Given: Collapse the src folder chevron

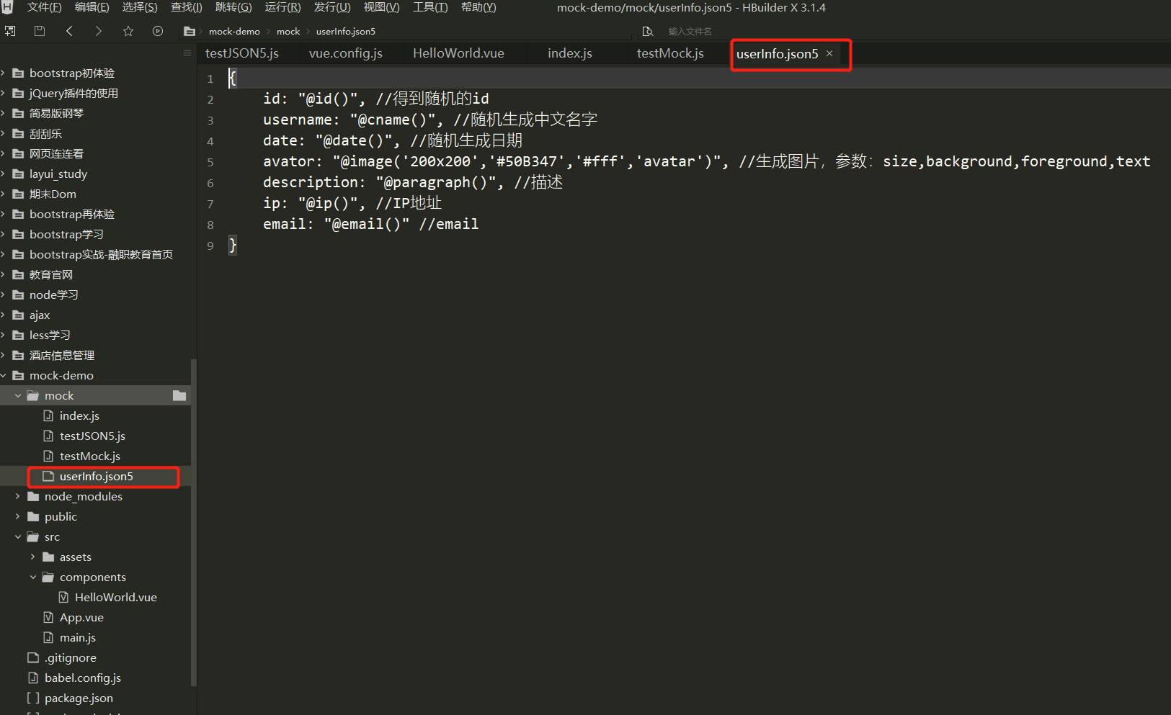Looking at the screenshot, I should point(18,536).
